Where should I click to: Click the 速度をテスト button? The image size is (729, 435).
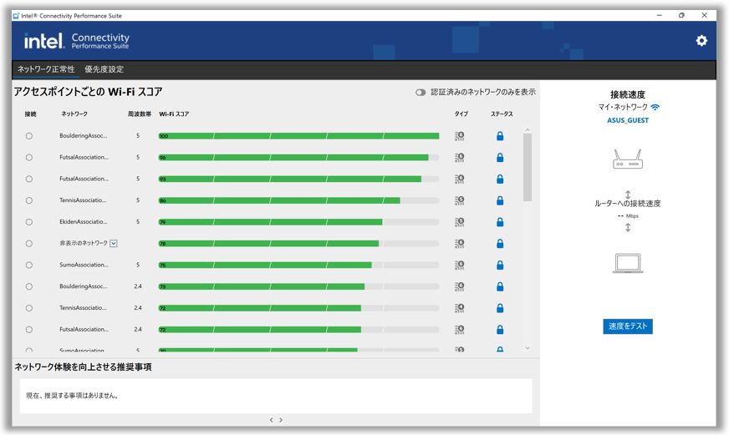coord(628,326)
